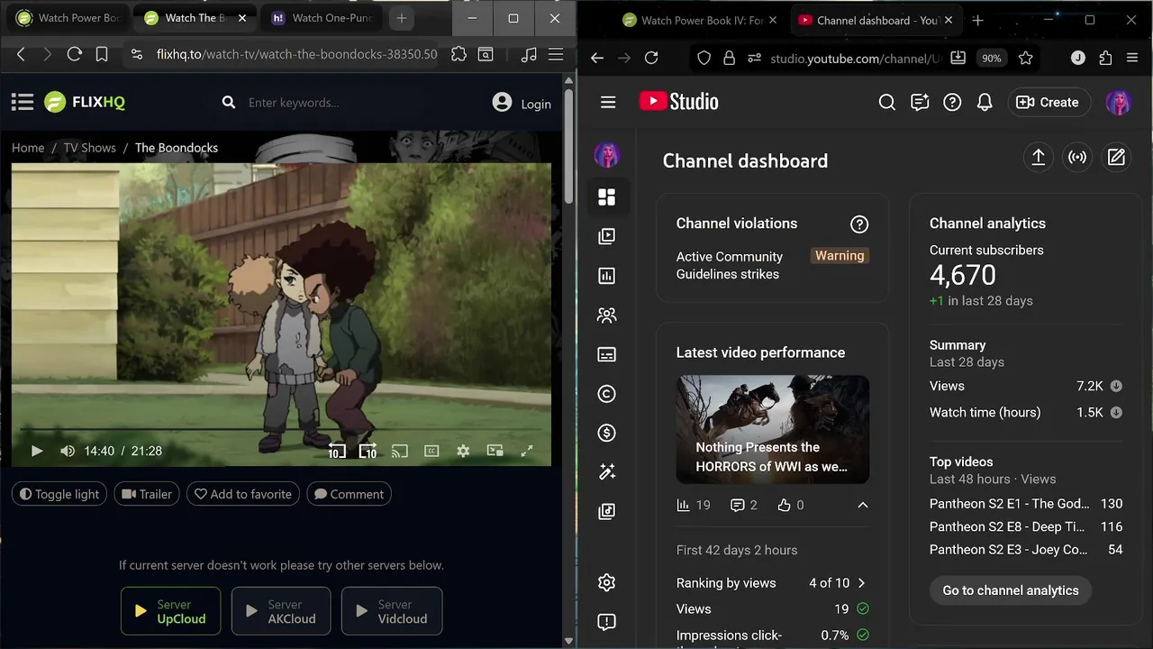Open the Trailer for The Boondocks
Image resolution: width=1153 pixels, height=649 pixels.
(147, 494)
